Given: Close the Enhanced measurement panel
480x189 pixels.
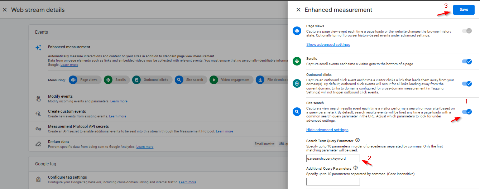Looking at the screenshot, I should [298, 10].
